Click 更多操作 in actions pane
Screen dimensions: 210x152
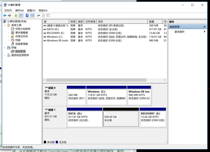(180, 32)
